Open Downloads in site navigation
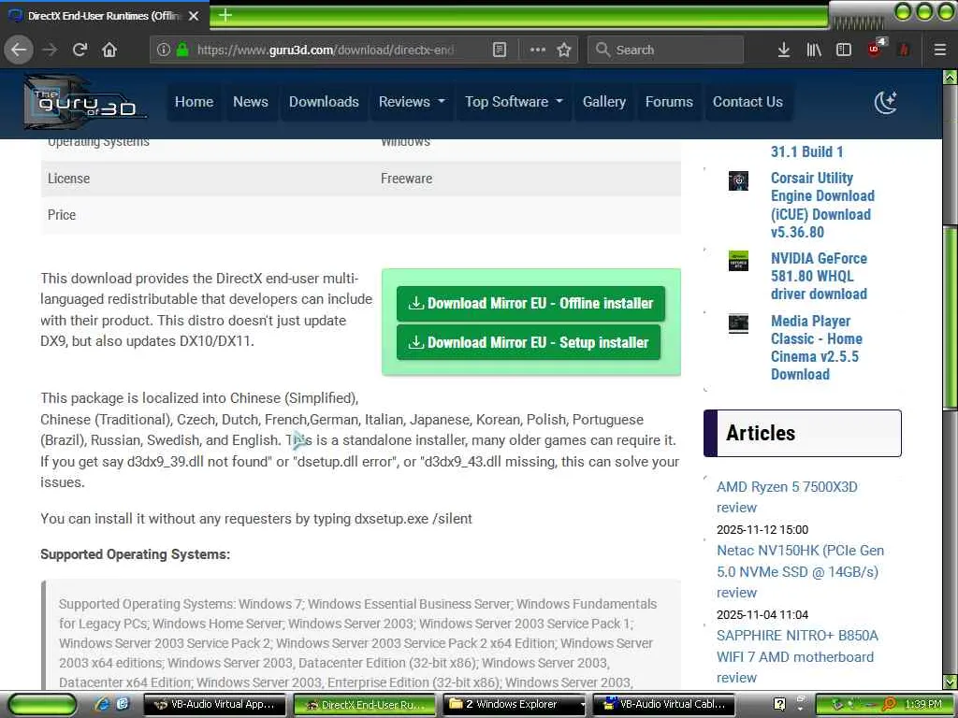Screen dimensions: 958x718 324,102
